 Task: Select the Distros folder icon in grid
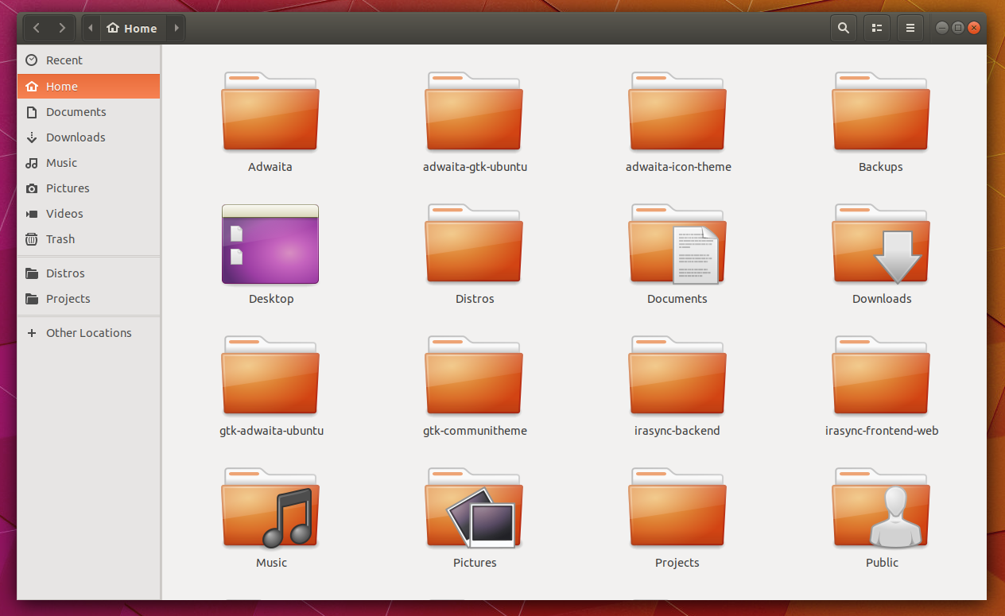(x=474, y=243)
